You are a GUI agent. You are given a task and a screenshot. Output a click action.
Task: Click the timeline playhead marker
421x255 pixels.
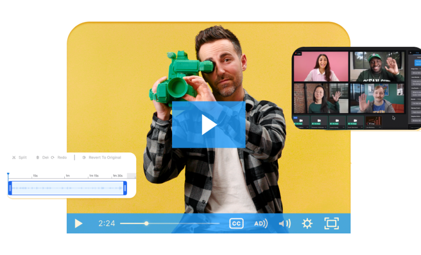[8, 175]
